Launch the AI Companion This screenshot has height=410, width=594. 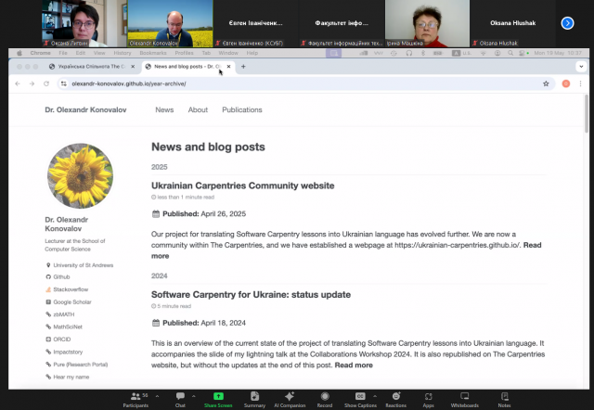coord(290,400)
